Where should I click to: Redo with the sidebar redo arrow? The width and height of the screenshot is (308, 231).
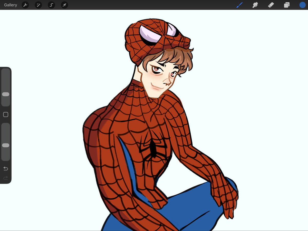pos(6,178)
